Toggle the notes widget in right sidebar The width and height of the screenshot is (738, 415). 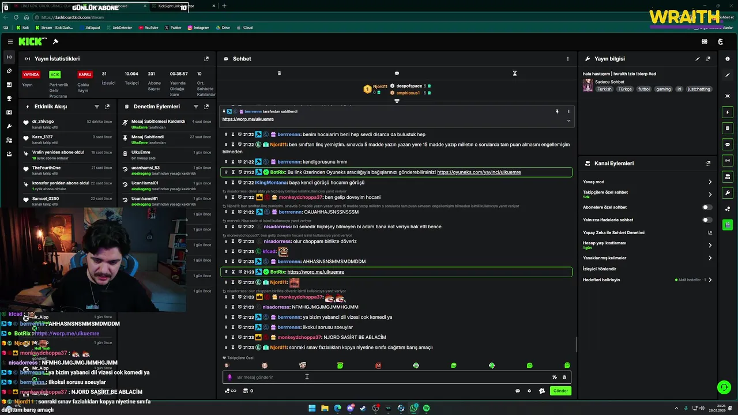[728, 128]
